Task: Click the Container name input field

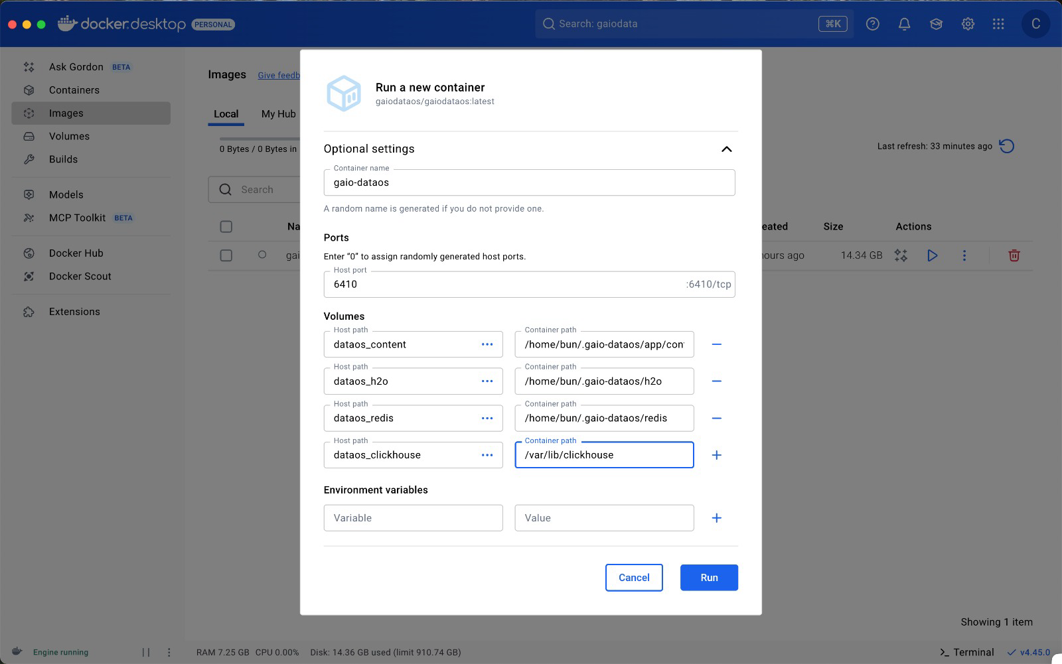Action: (528, 182)
